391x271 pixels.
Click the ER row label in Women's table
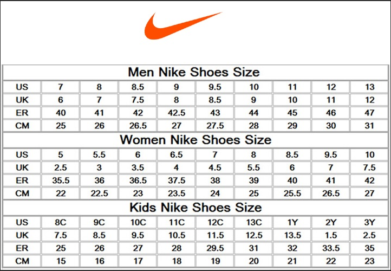pos(22,181)
